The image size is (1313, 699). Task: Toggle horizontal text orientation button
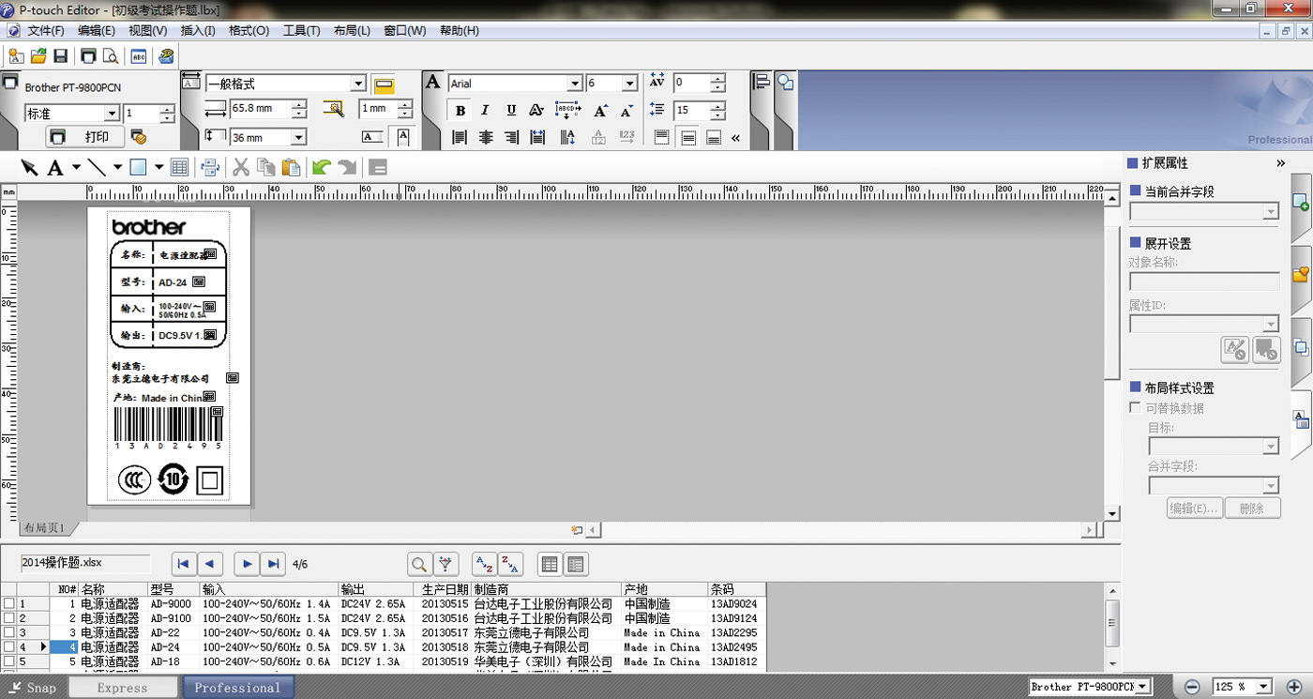(372, 137)
